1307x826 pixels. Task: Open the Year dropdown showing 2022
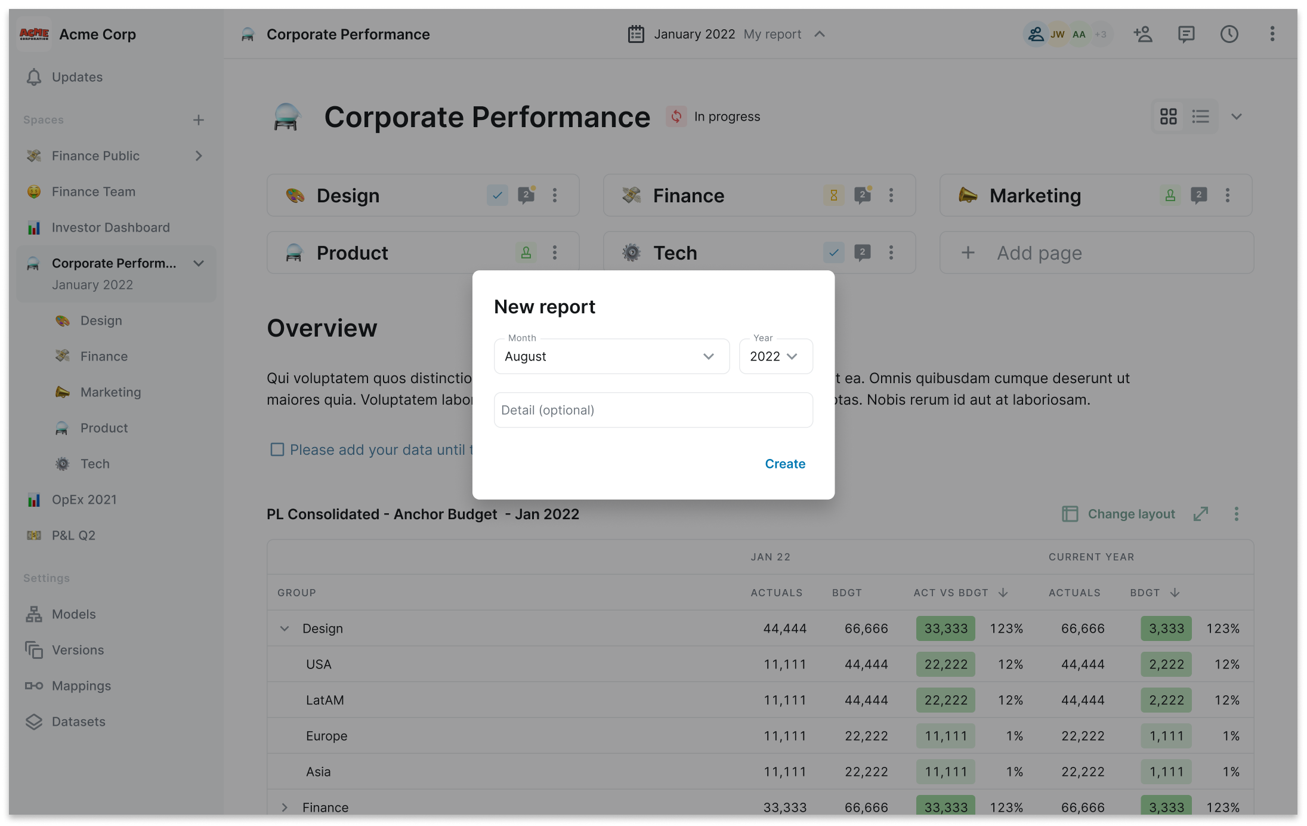tap(775, 356)
